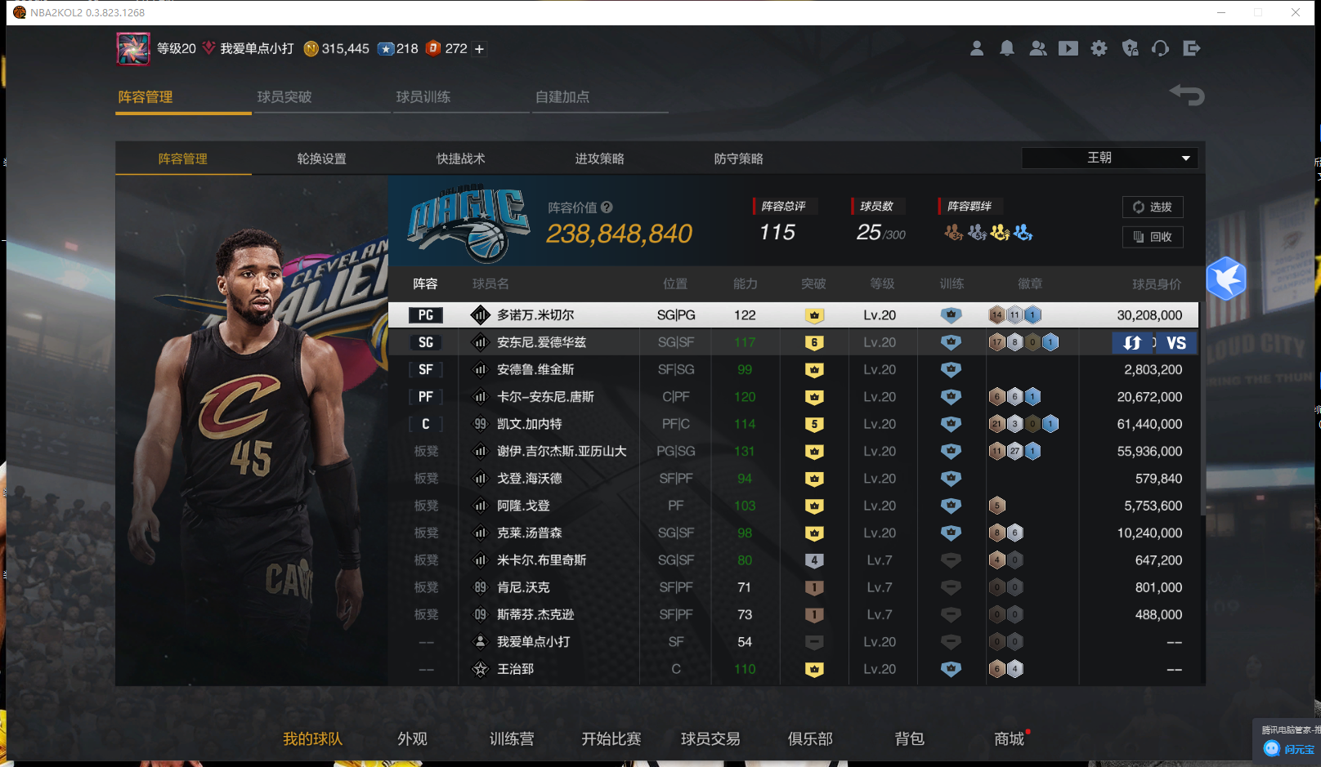Open the notifications bell icon
This screenshot has width=1321, height=767.
pyautogui.click(x=1007, y=49)
